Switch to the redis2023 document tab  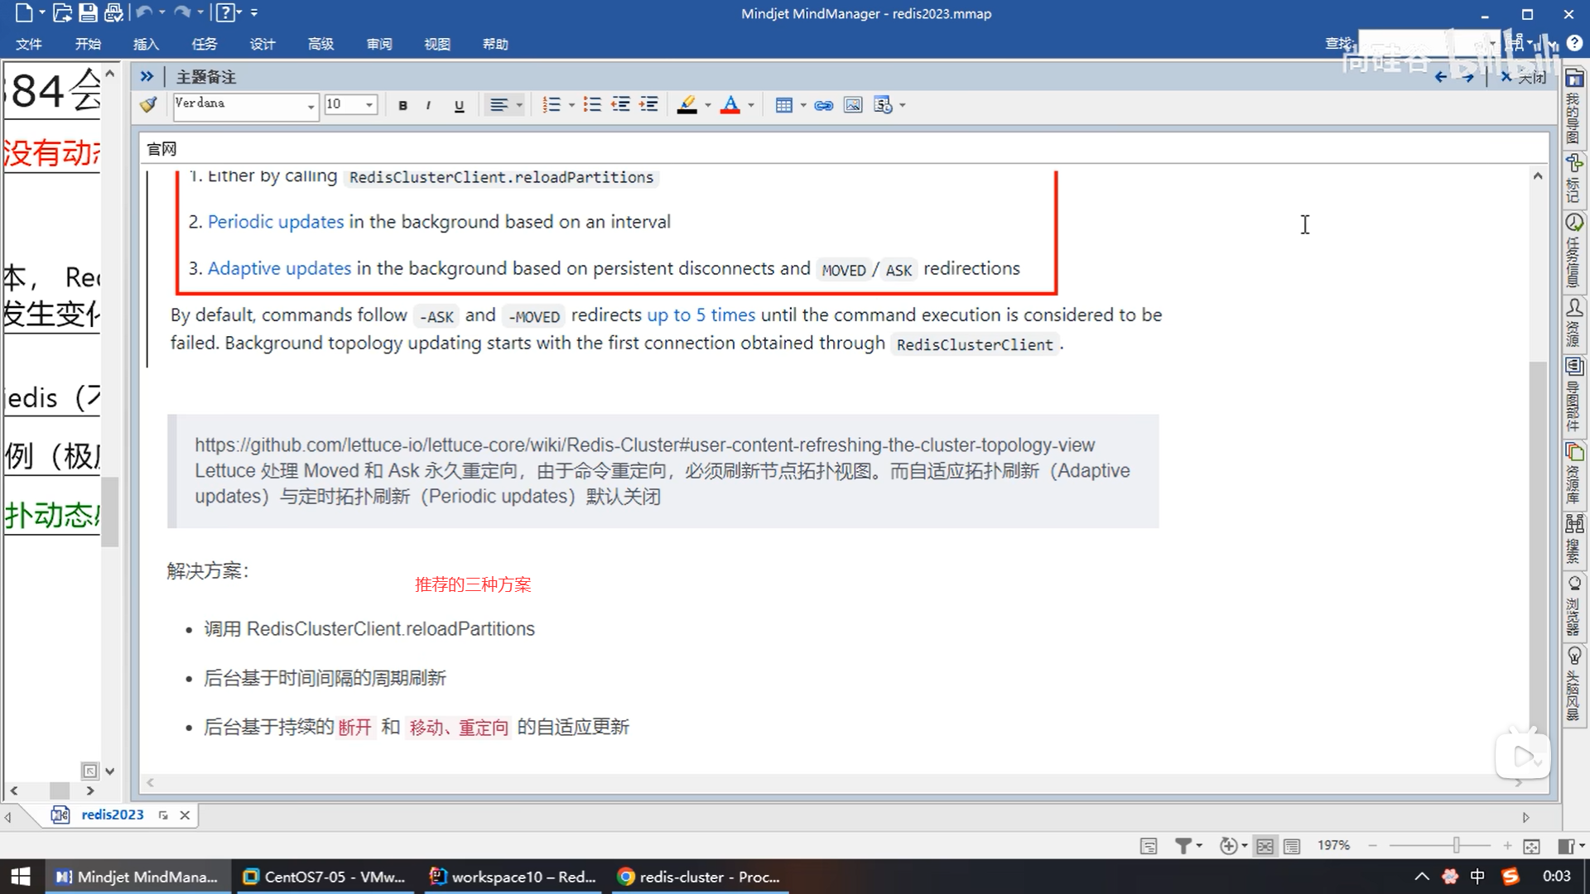tap(112, 815)
